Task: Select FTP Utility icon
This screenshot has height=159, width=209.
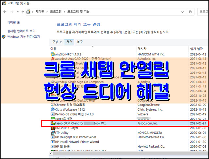Action: [53, 133]
